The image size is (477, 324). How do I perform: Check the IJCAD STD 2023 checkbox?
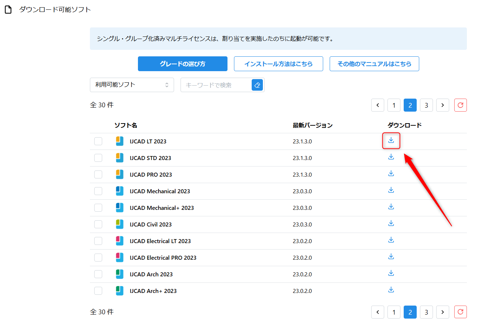tap(98, 158)
